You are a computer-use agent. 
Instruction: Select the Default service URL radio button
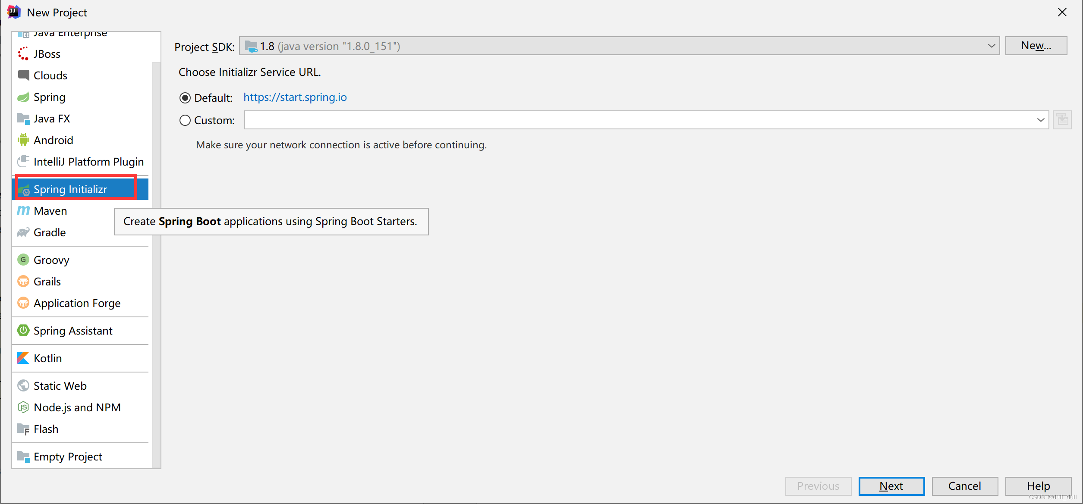[x=185, y=98]
